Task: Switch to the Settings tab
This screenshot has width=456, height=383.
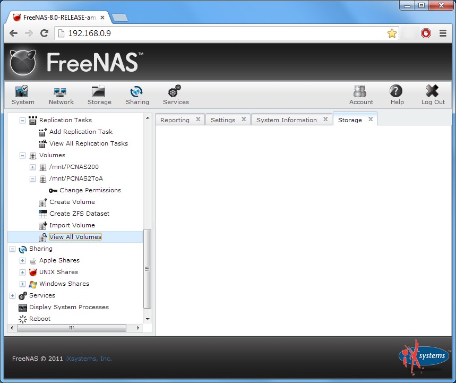Action: point(223,120)
